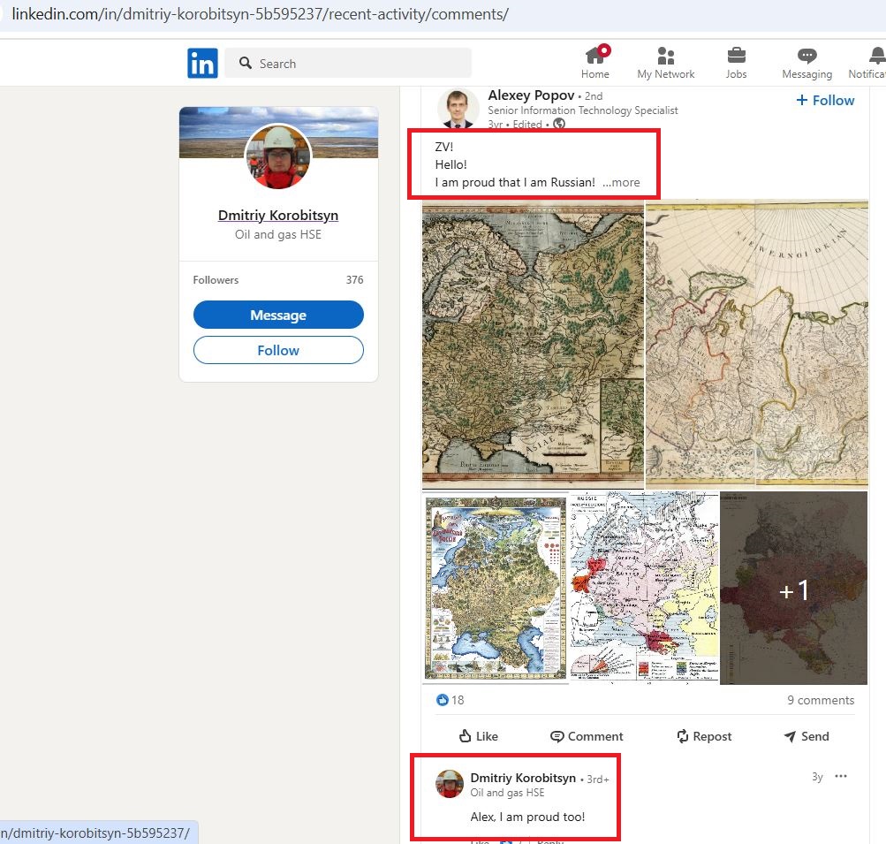
Task: Click the sidebar Follow button
Action: click(x=278, y=351)
